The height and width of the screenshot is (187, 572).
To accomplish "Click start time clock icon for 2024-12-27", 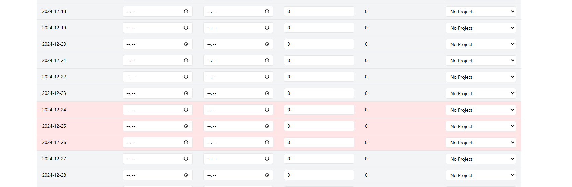I will click(186, 159).
